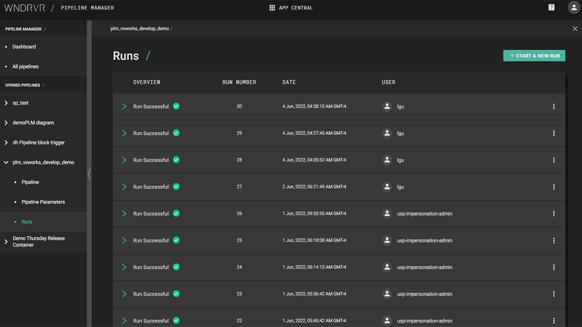Click date 4 Jun, 2022, 04:58:10 AM
This screenshot has width=582, height=327.
[314, 106]
